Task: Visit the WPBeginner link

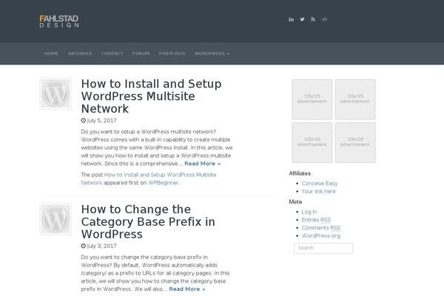Action: [164, 183]
